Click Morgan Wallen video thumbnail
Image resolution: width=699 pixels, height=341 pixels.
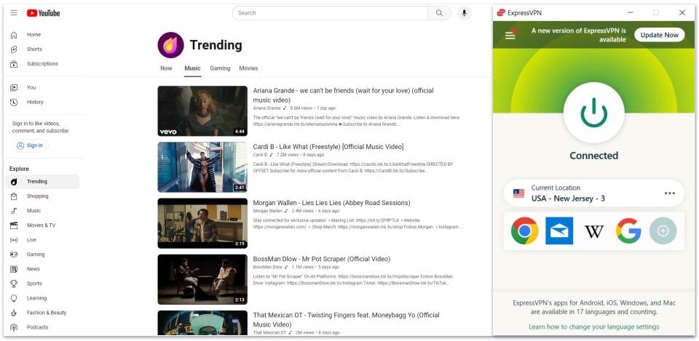click(x=202, y=223)
